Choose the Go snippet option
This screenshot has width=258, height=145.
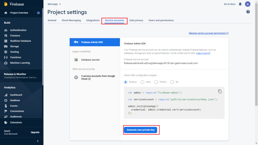click(x=172, y=82)
